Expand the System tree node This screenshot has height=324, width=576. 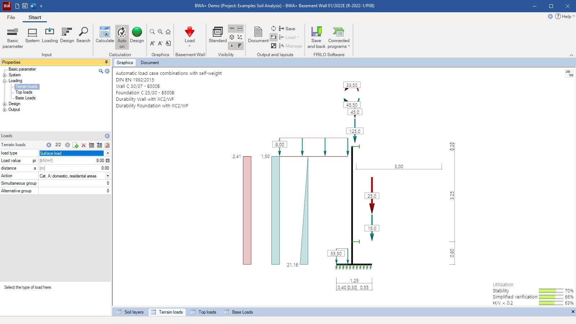click(5, 75)
